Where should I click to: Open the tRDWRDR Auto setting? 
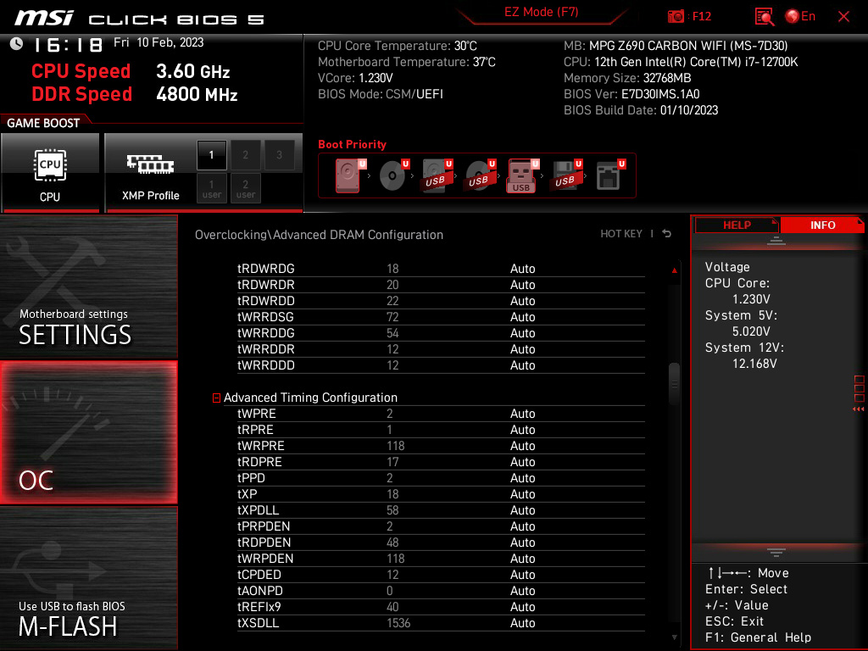pos(522,285)
